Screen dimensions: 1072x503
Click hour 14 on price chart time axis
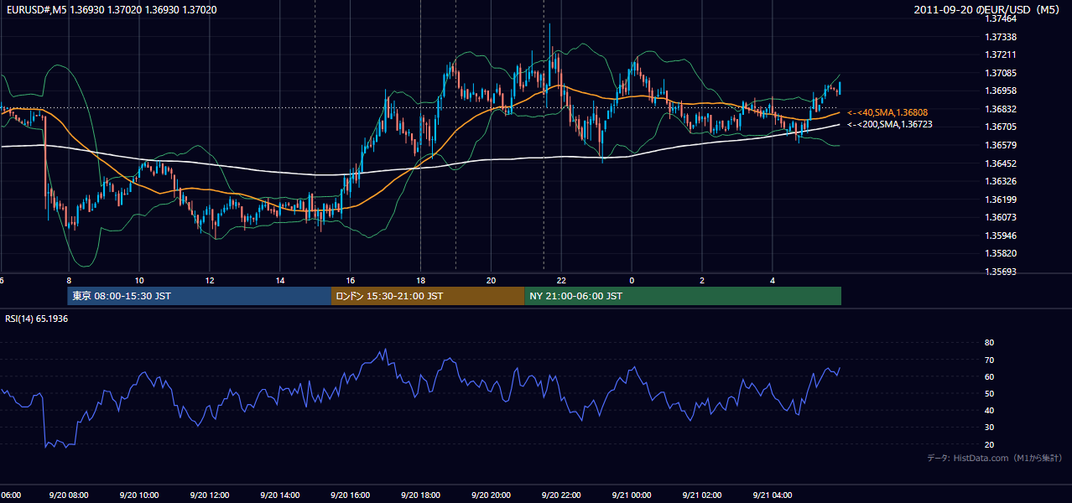pos(280,280)
